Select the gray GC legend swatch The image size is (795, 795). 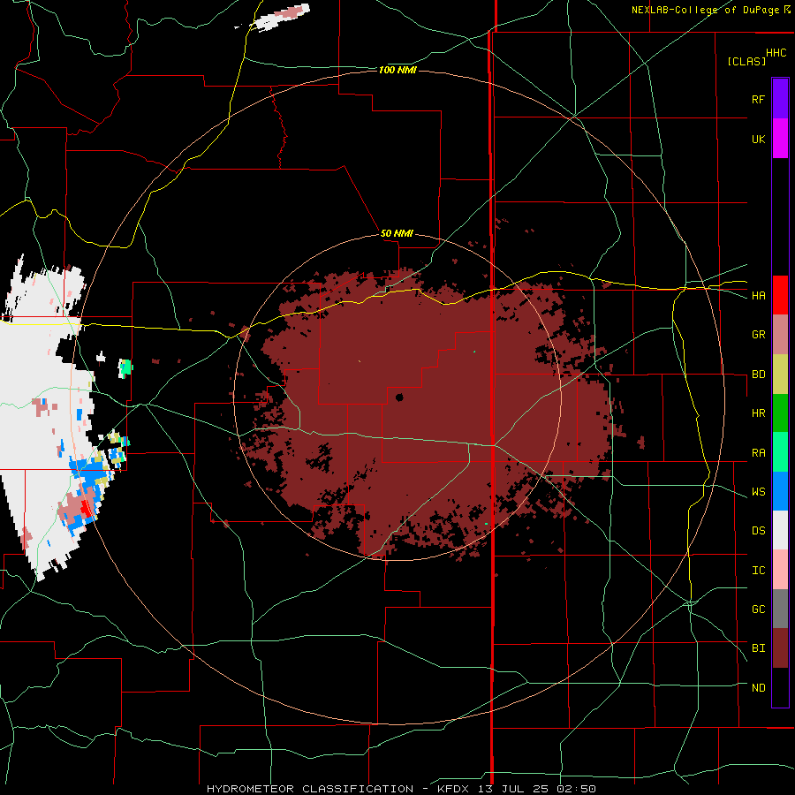[780, 609]
